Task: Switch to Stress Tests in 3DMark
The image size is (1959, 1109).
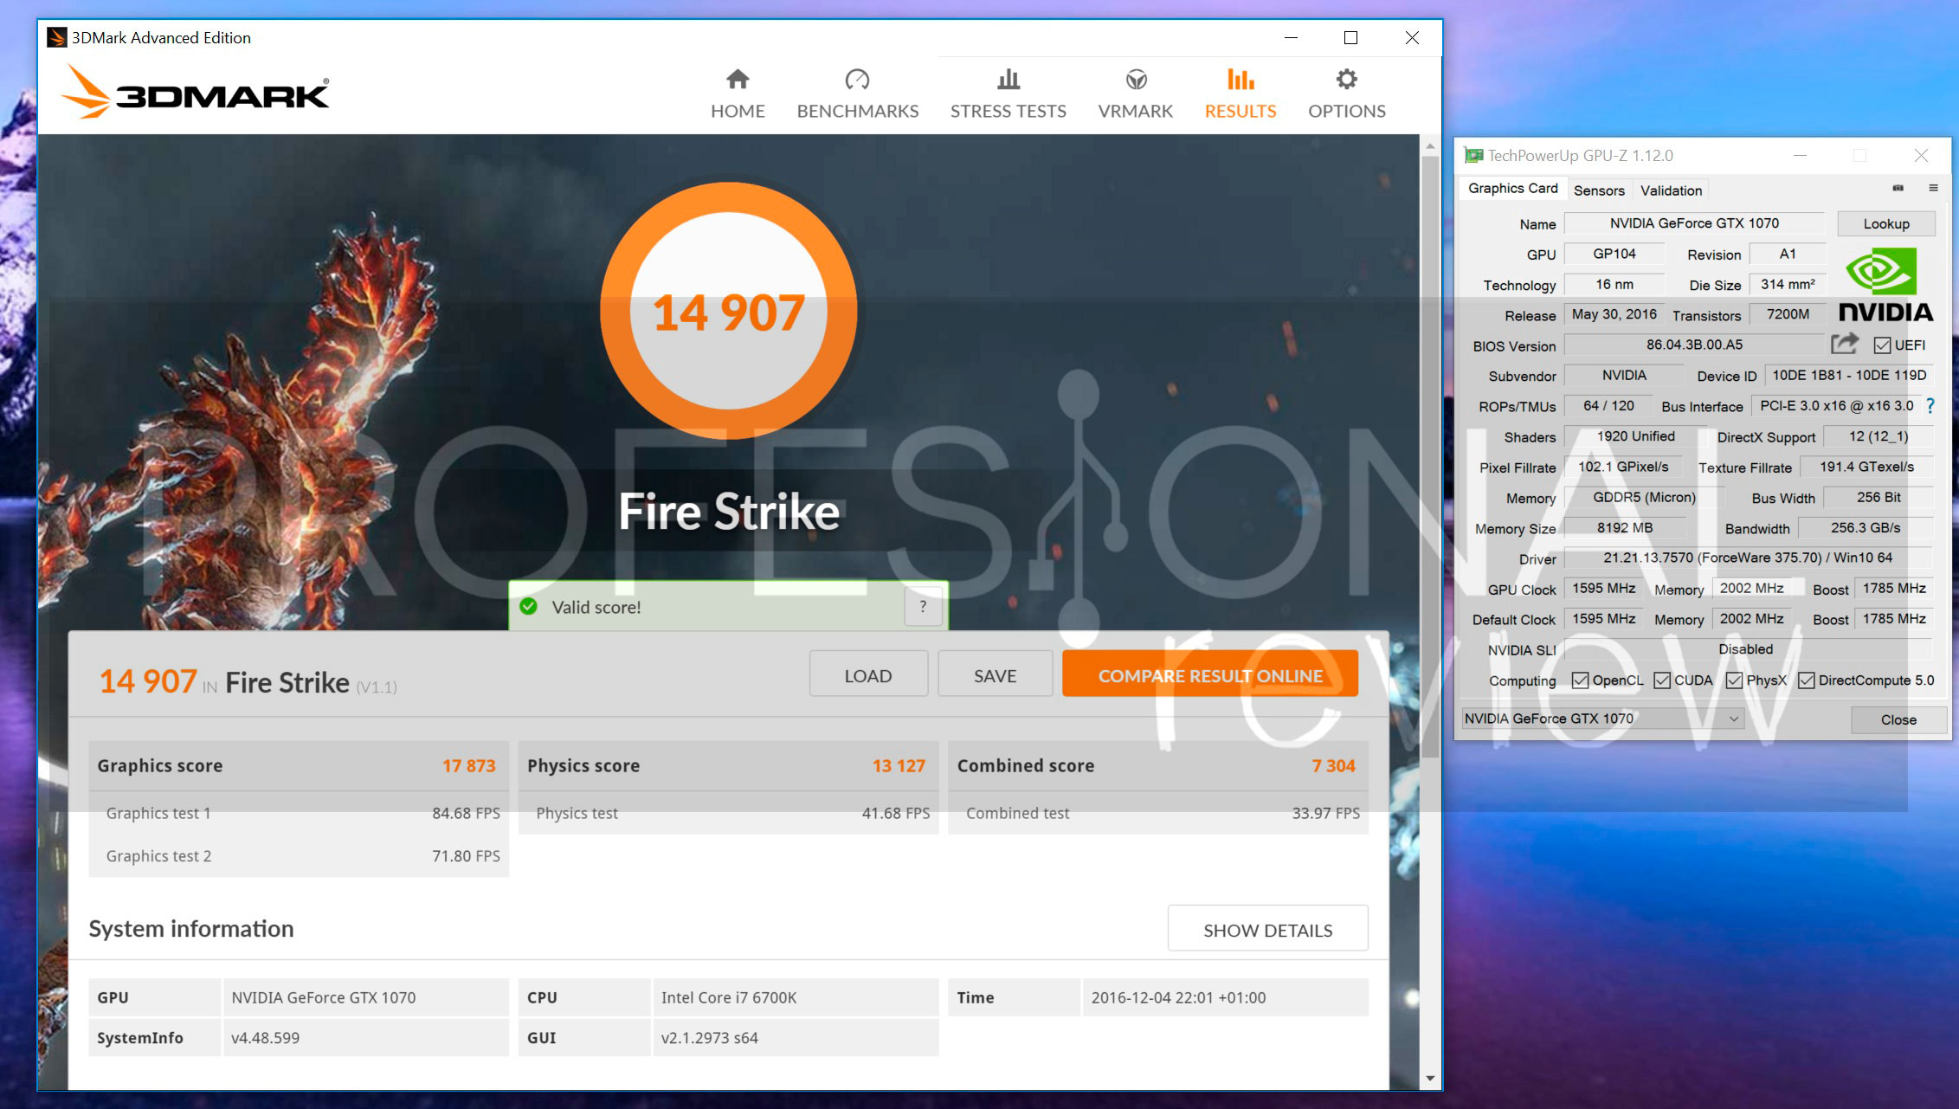Action: click(x=1008, y=93)
